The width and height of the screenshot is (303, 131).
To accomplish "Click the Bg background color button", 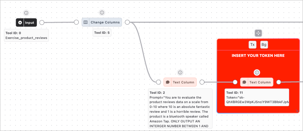I will (x=264, y=45).
